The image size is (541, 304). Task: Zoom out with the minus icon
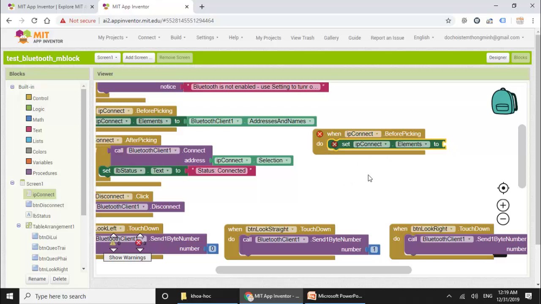pos(503,219)
